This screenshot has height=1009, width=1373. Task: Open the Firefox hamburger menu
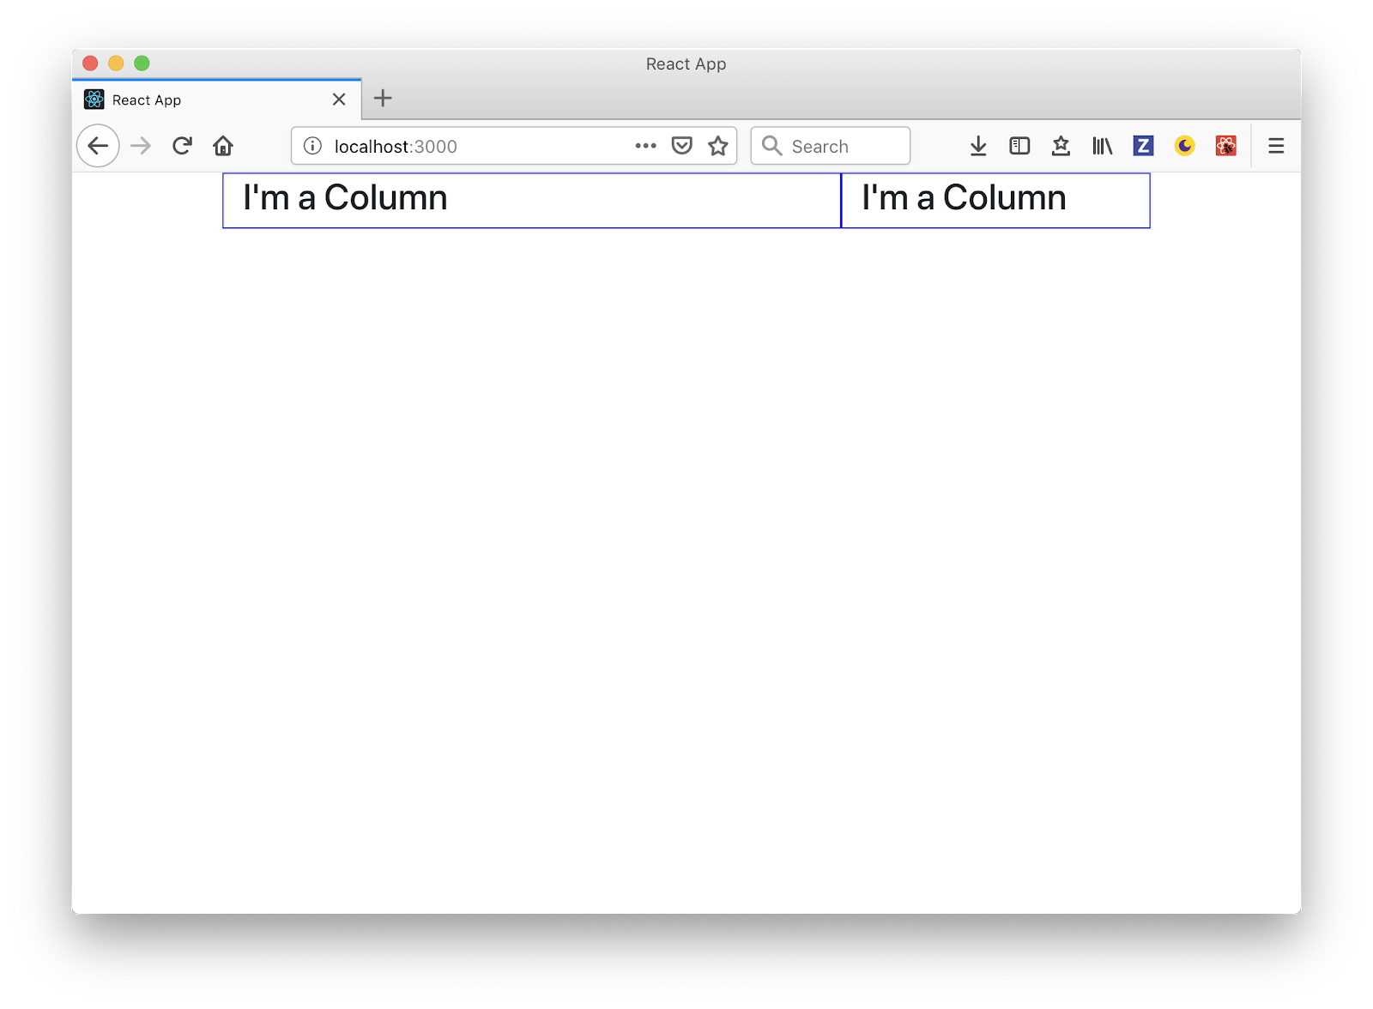point(1276,146)
